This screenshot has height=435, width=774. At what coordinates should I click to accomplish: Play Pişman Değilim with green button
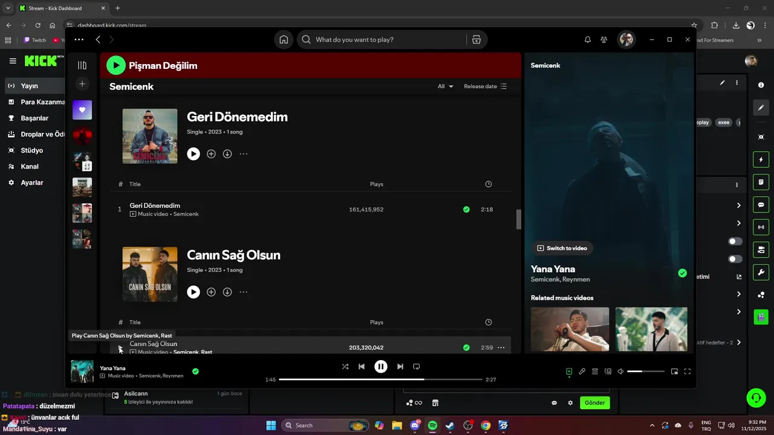(x=116, y=65)
